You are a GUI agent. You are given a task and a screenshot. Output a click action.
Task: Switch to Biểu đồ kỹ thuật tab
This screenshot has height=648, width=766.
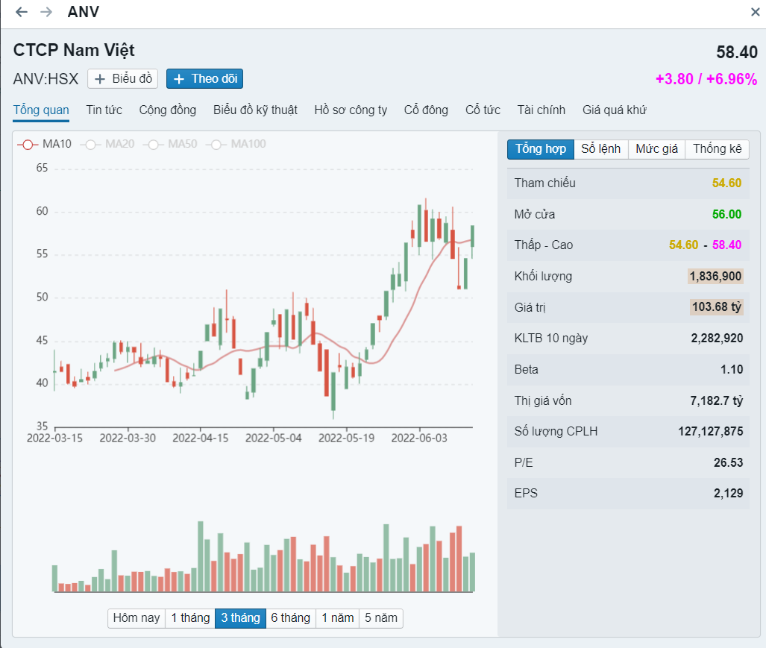(255, 110)
